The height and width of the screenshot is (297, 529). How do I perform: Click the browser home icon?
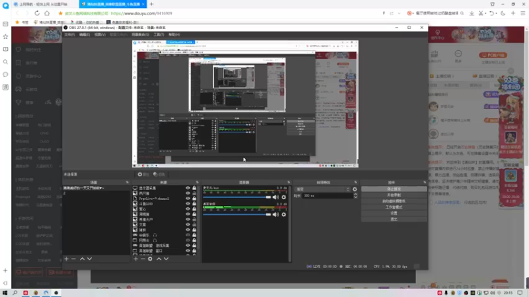click(47, 13)
